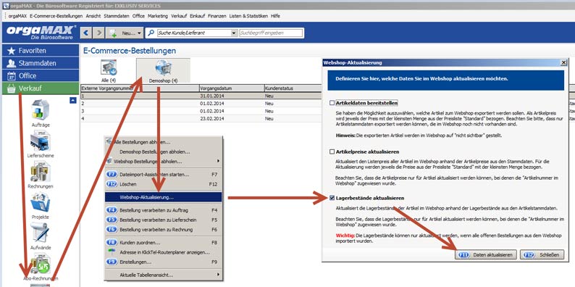
Task: Choose Webshop-Aktualisierung... menu entry
Action: click(164, 197)
